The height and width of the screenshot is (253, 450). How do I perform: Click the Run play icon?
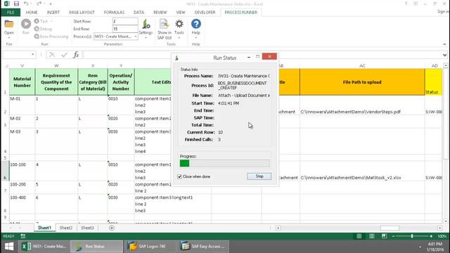coord(26,24)
